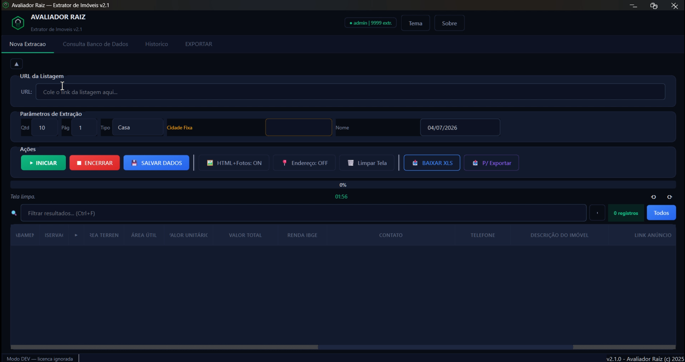This screenshot has width=685, height=362.
Task: Click the 01:56 timer text
Action: (341, 197)
